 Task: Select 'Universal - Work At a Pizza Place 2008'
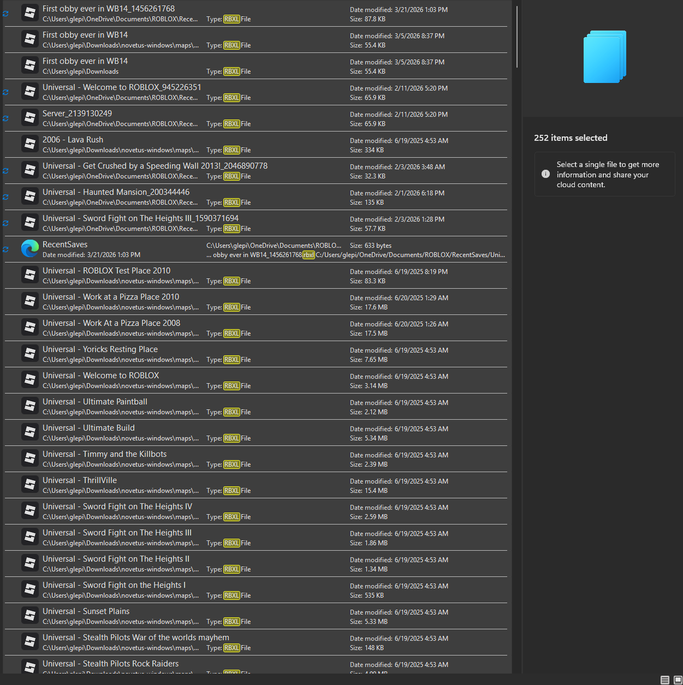[111, 323]
